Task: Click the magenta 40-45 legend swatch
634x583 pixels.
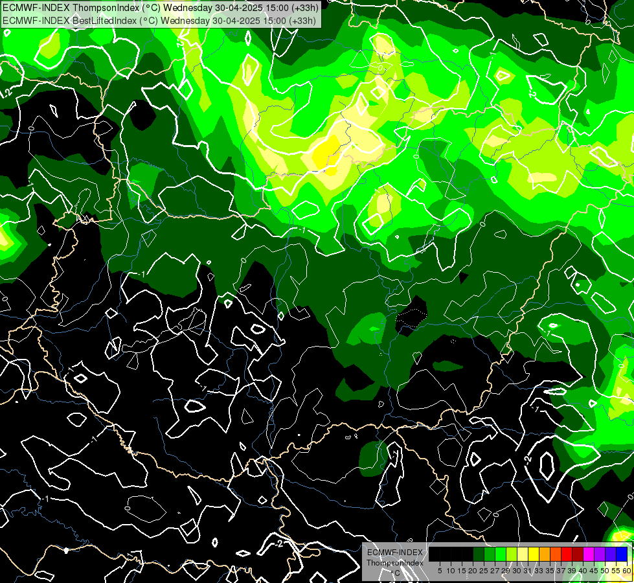Action: [x=589, y=554]
